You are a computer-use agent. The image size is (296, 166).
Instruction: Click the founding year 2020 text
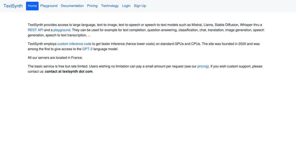click(243, 44)
